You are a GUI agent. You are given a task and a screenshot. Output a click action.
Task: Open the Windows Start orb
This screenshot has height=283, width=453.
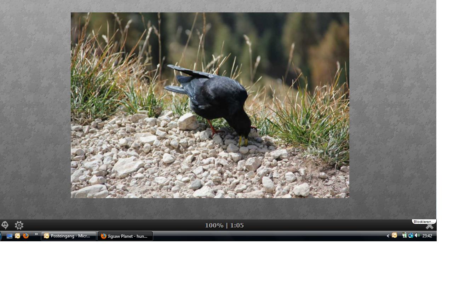(1, 236)
